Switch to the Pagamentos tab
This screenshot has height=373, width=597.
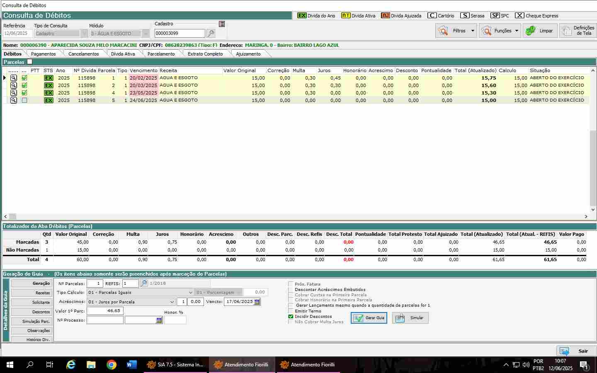[43, 54]
